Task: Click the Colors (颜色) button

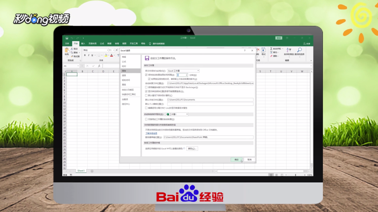Action: point(192,149)
